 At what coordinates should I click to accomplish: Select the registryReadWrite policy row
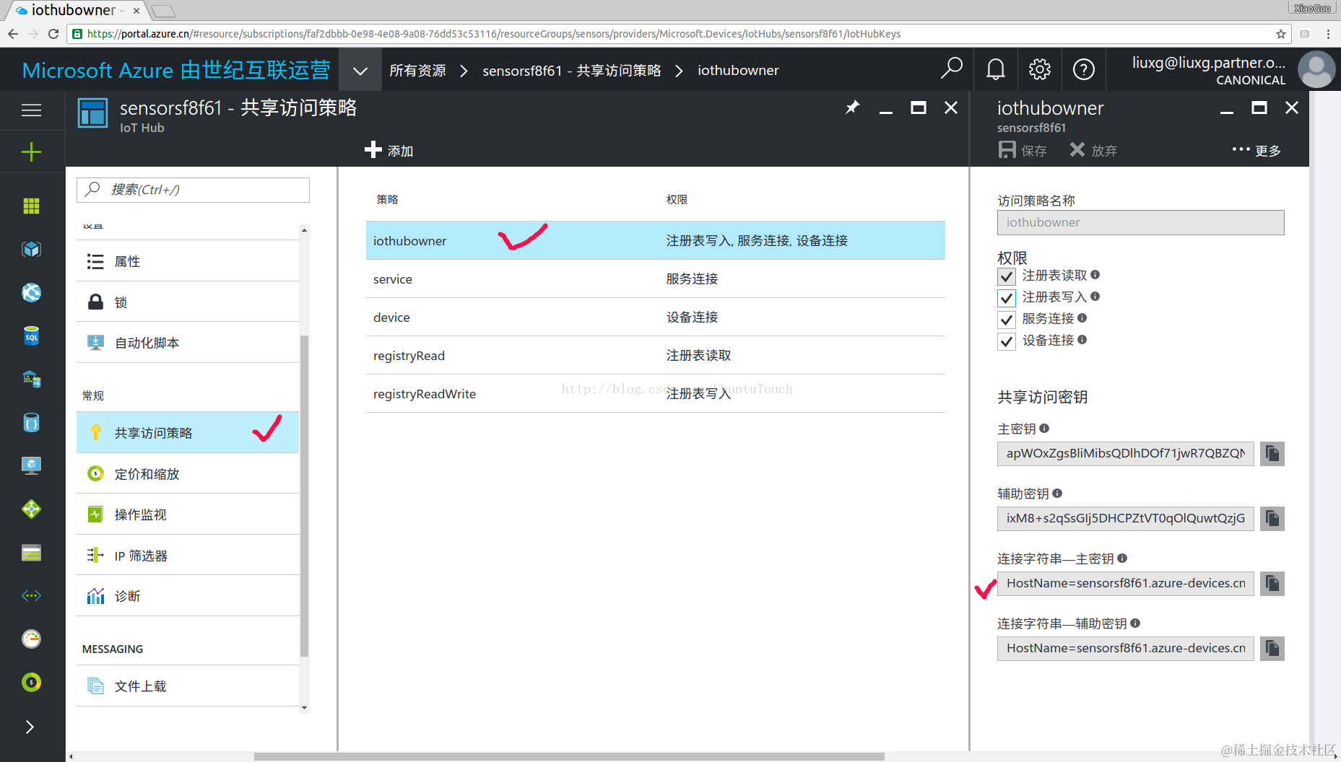(x=656, y=393)
